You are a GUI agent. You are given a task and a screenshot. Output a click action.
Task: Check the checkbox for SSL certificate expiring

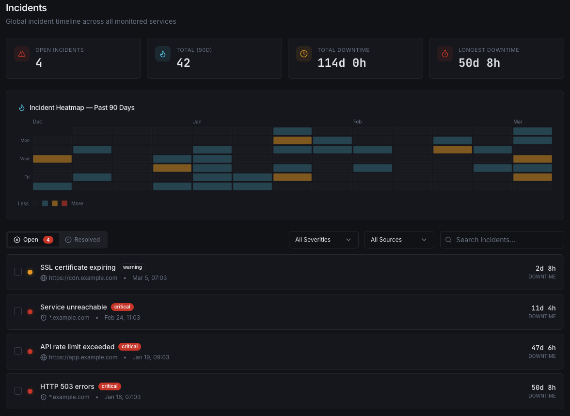18,272
